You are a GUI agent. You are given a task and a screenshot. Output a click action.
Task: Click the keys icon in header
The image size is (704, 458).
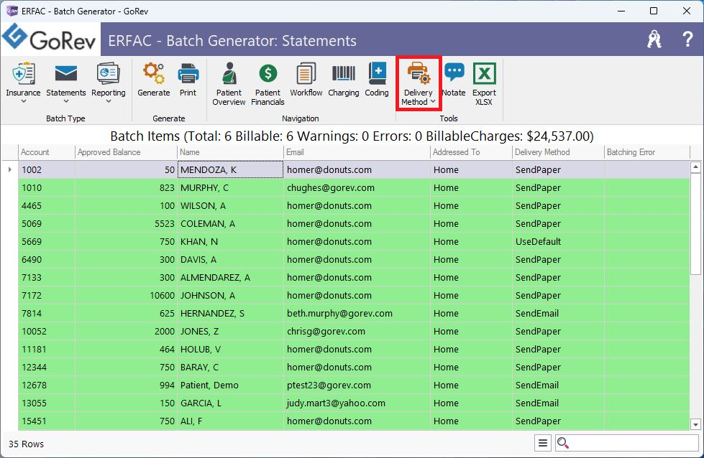[654, 39]
